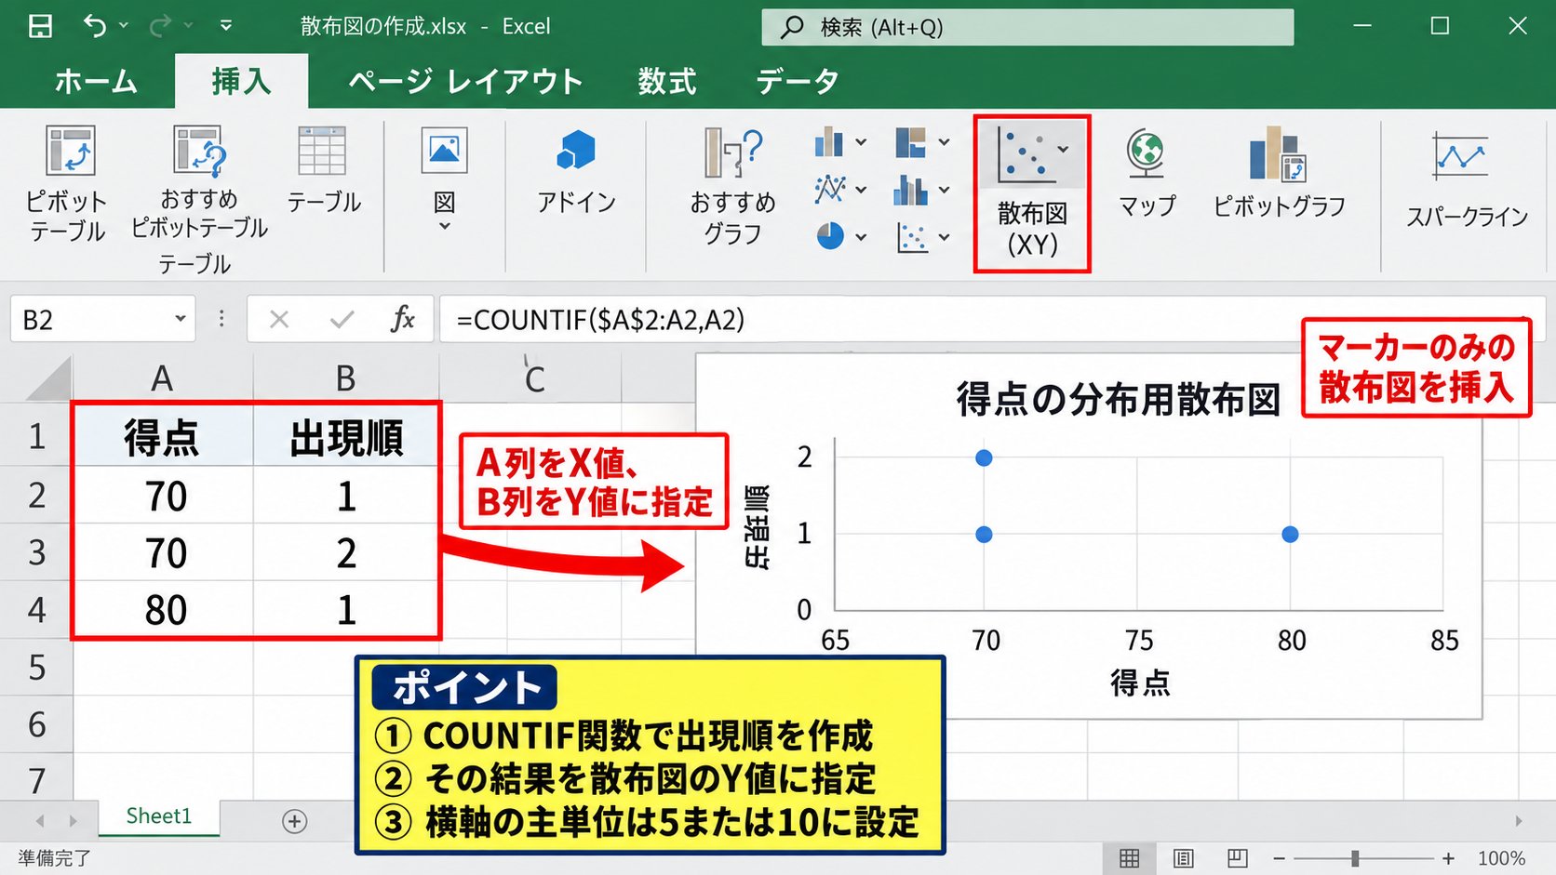Click the 検索 (Alt+Q) search box

pos(1027,27)
